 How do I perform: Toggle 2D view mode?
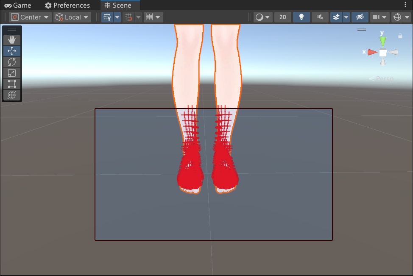[x=283, y=17]
